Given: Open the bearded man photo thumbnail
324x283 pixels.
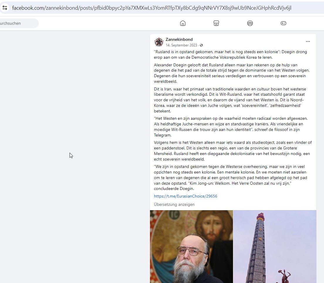Looking at the screenshot, I should [x=191, y=247].
